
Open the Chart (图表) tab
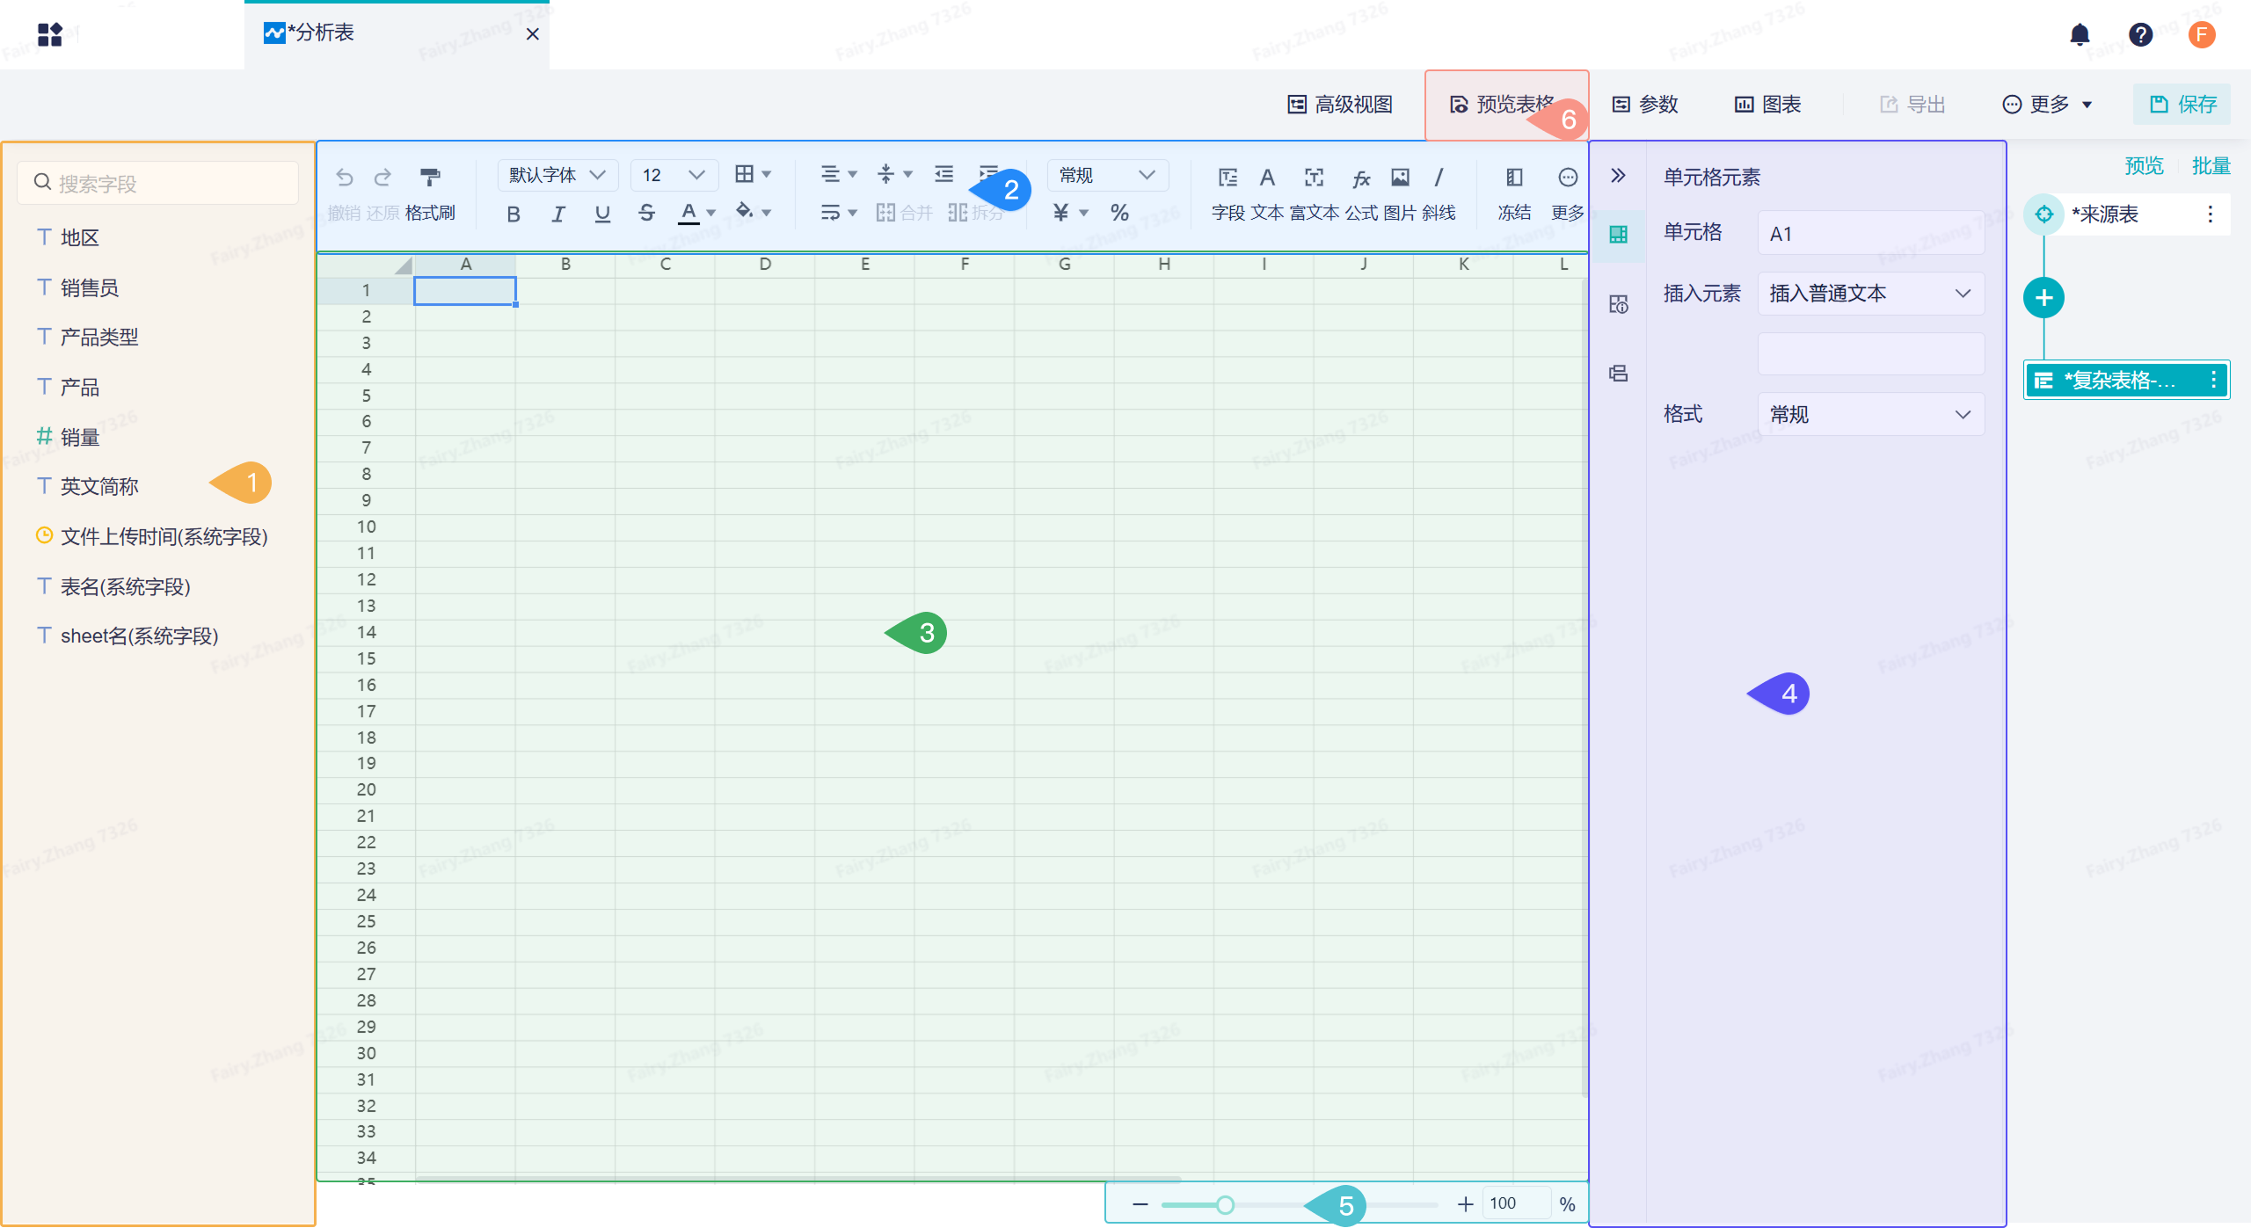pos(1767,105)
